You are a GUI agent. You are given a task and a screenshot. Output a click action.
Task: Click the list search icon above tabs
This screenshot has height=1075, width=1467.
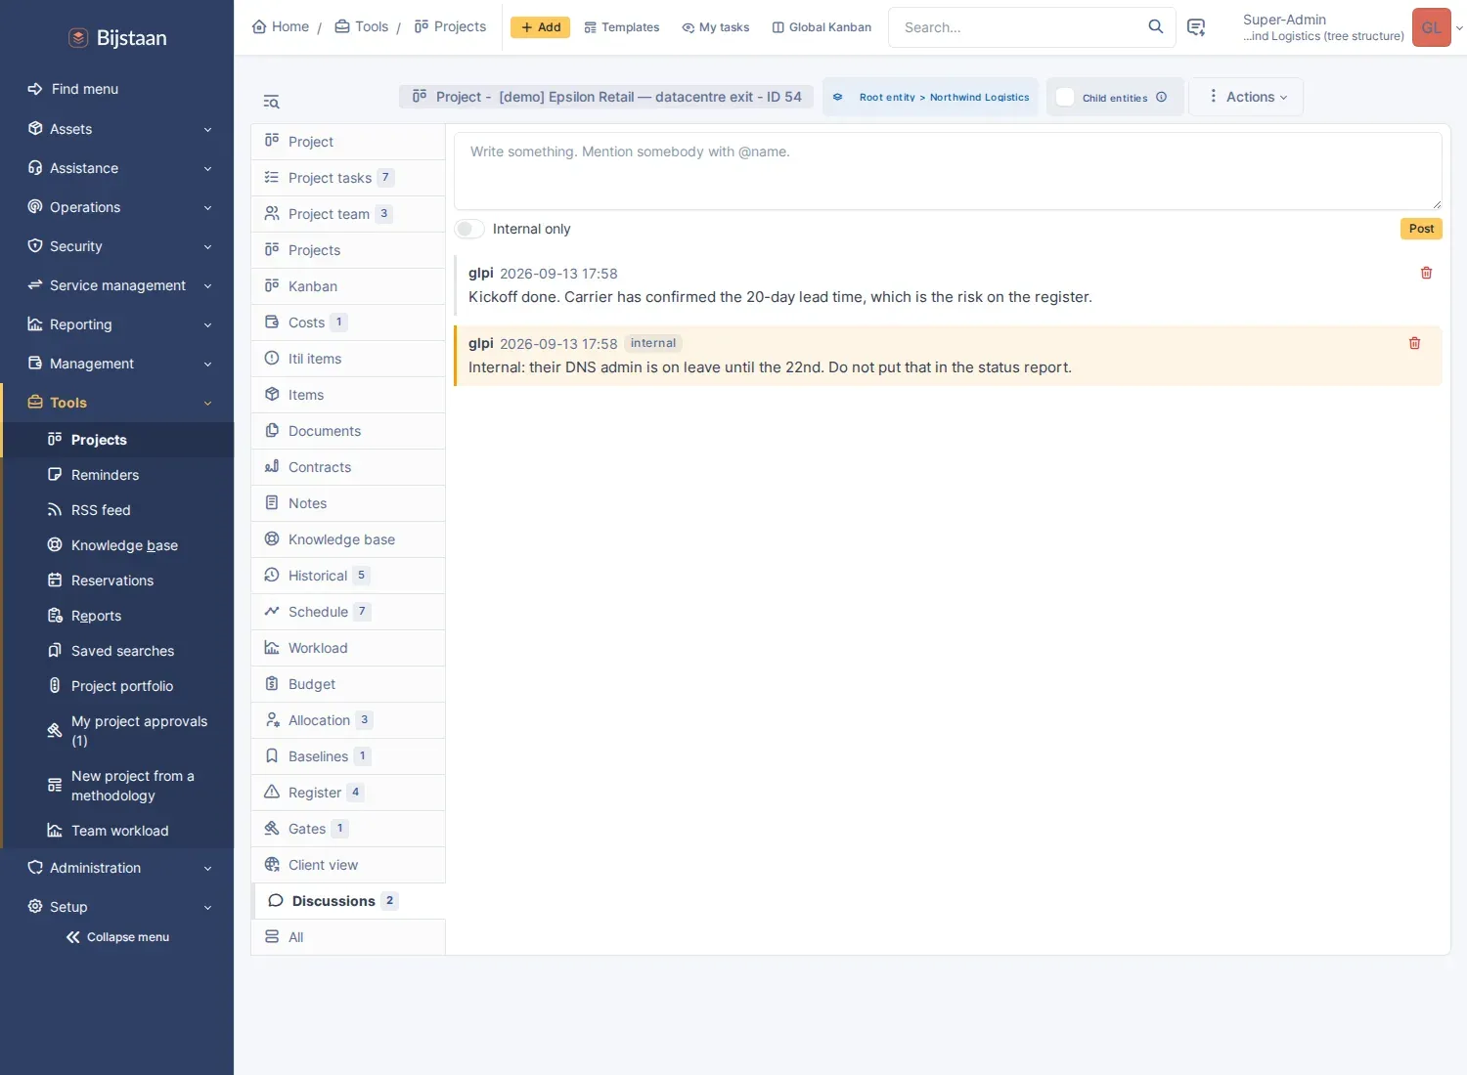(x=272, y=102)
